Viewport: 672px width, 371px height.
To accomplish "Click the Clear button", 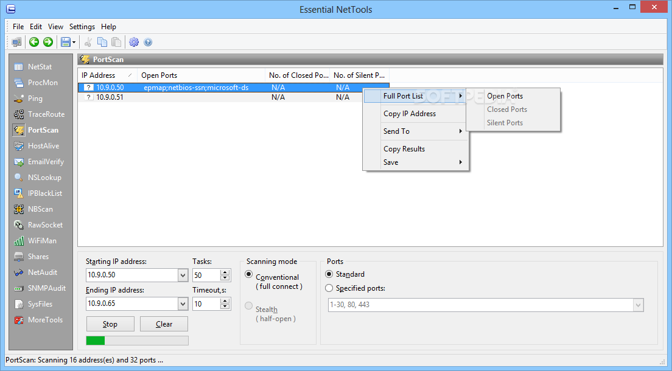I will point(164,324).
